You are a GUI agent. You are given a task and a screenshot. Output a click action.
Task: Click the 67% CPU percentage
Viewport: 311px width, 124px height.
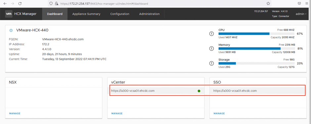tap(300, 34)
